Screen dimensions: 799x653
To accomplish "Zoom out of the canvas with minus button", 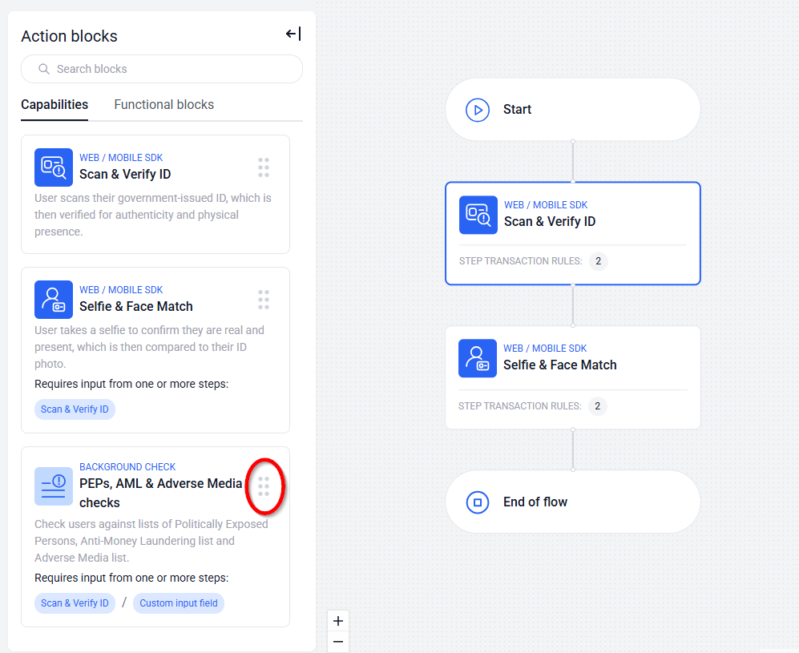I will coord(338,642).
